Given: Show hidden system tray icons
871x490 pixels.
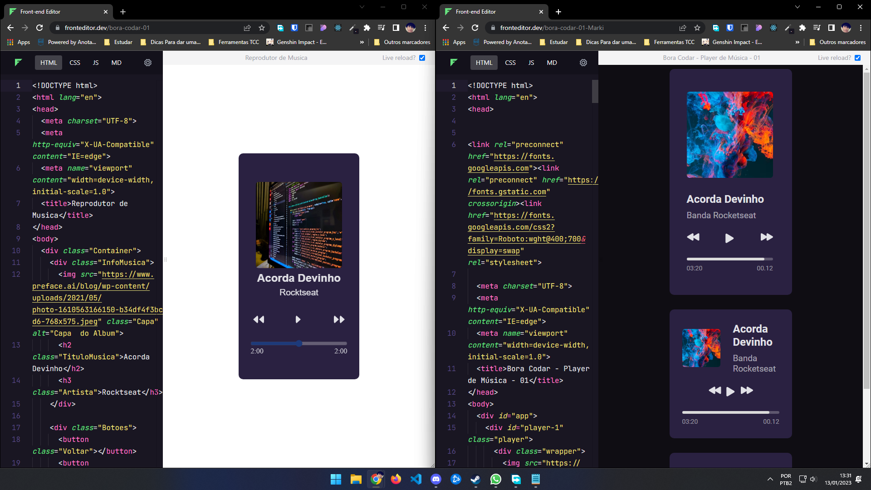Looking at the screenshot, I should tap(770, 479).
